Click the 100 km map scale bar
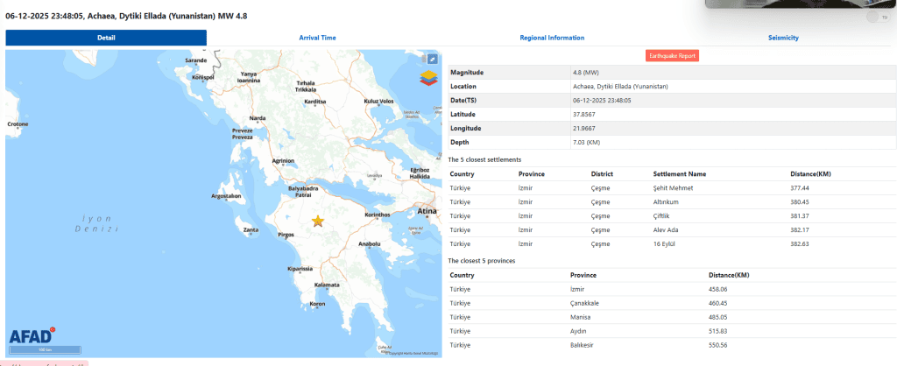 coord(45,349)
